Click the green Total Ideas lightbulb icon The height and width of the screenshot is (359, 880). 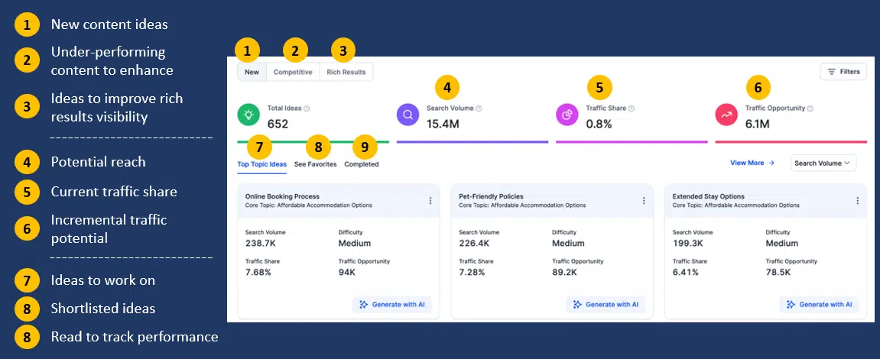coord(249,115)
